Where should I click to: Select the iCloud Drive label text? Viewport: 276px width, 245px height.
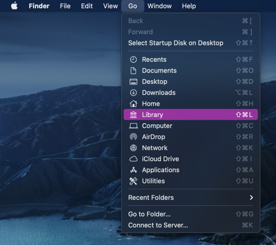(x=160, y=159)
